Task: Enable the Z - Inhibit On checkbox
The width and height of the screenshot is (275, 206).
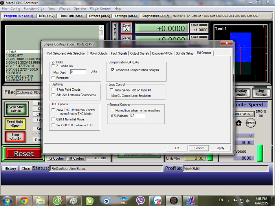Action: pos(53,66)
